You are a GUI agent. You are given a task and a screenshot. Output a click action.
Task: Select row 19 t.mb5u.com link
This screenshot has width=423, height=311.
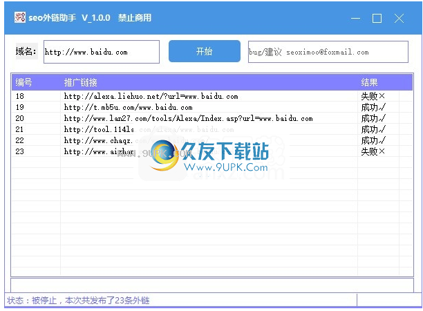(x=128, y=107)
